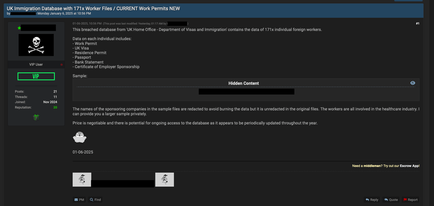This screenshot has width=434, height=206.
Task: Send a PM to the poster
Action: click(79, 200)
